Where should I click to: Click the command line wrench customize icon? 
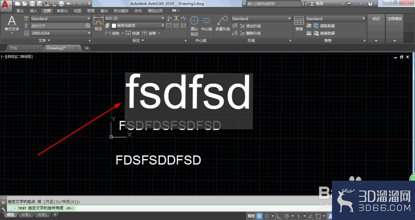click(x=3, y=209)
